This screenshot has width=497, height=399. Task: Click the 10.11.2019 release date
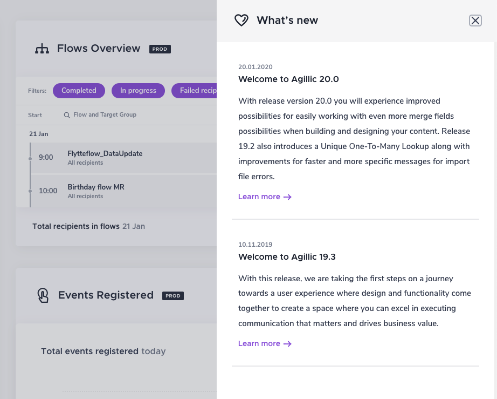(256, 245)
